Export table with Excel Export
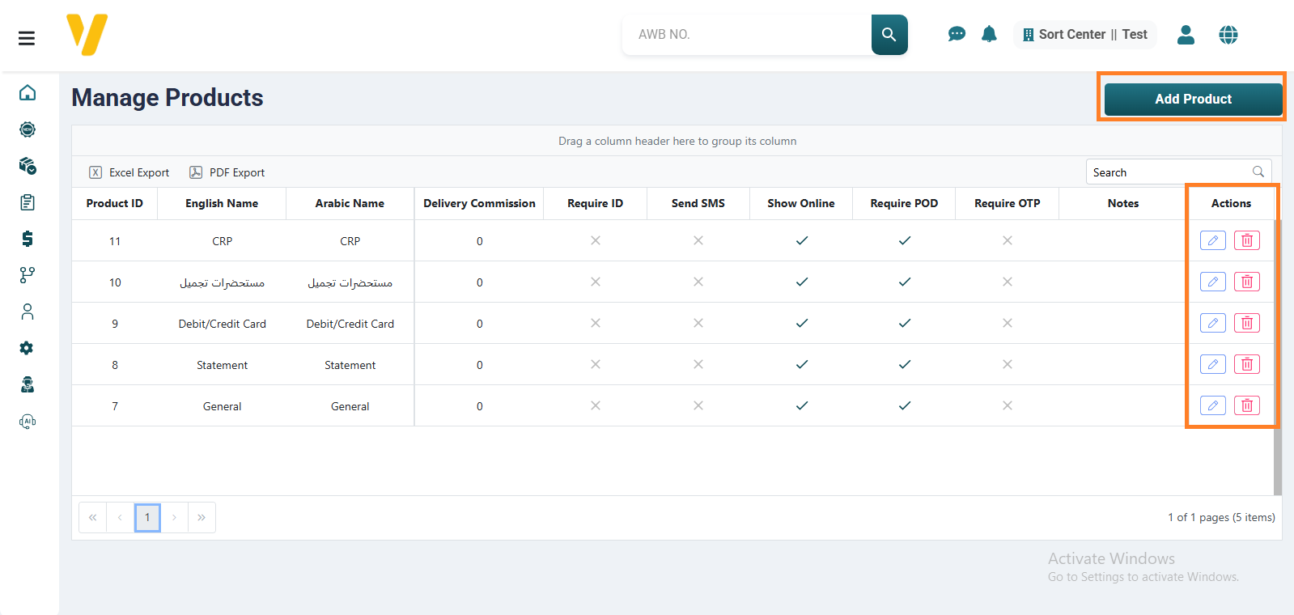This screenshot has height=615, width=1294. (129, 172)
